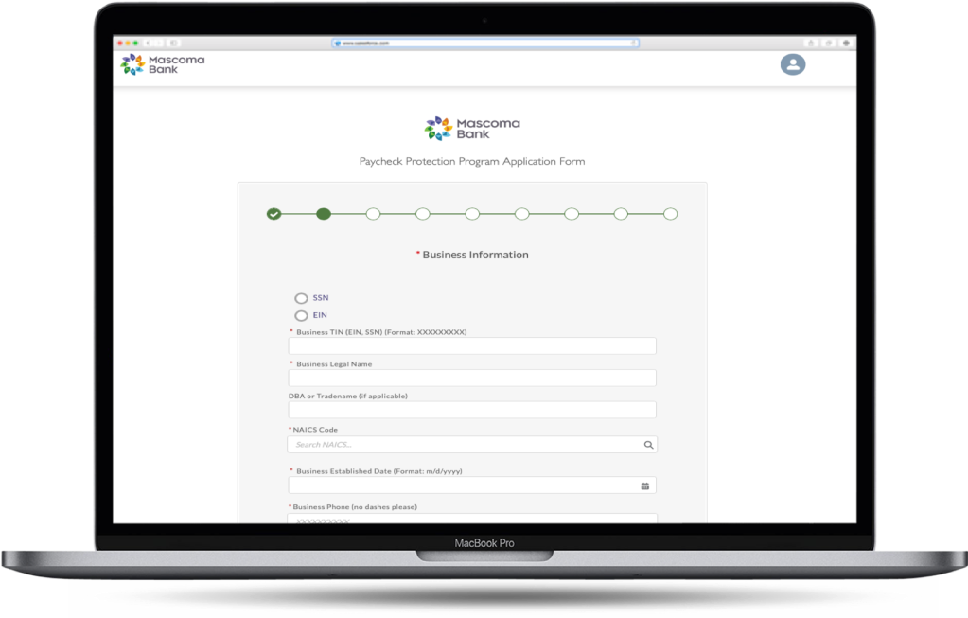
Task: Minimize Safari with the yellow button
Action: 128,44
